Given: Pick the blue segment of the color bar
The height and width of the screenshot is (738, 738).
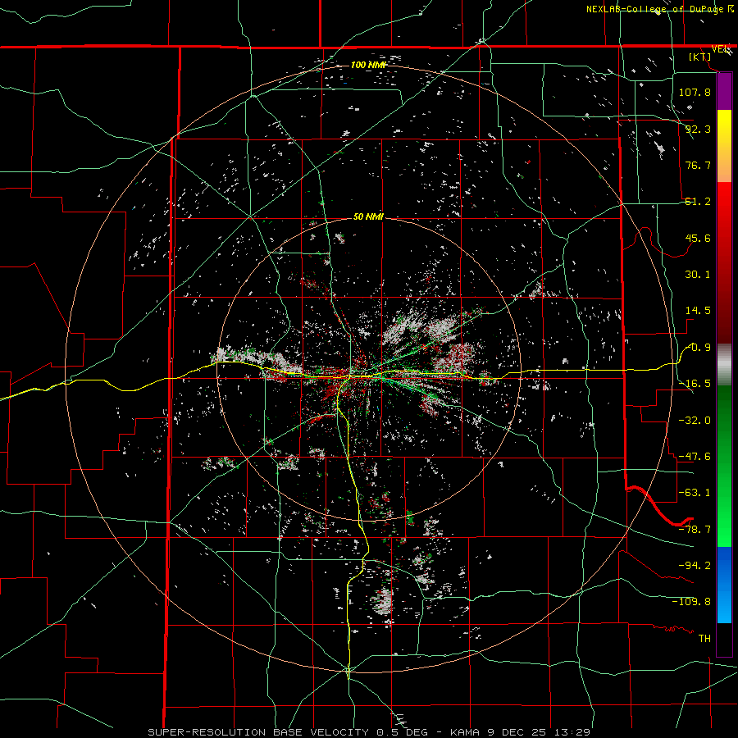Looking at the screenshot, I should [724, 585].
